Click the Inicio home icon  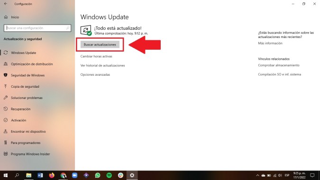point(6,17)
